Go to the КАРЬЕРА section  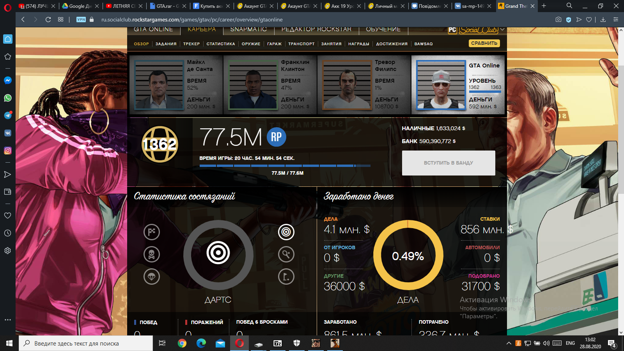pos(201,29)
